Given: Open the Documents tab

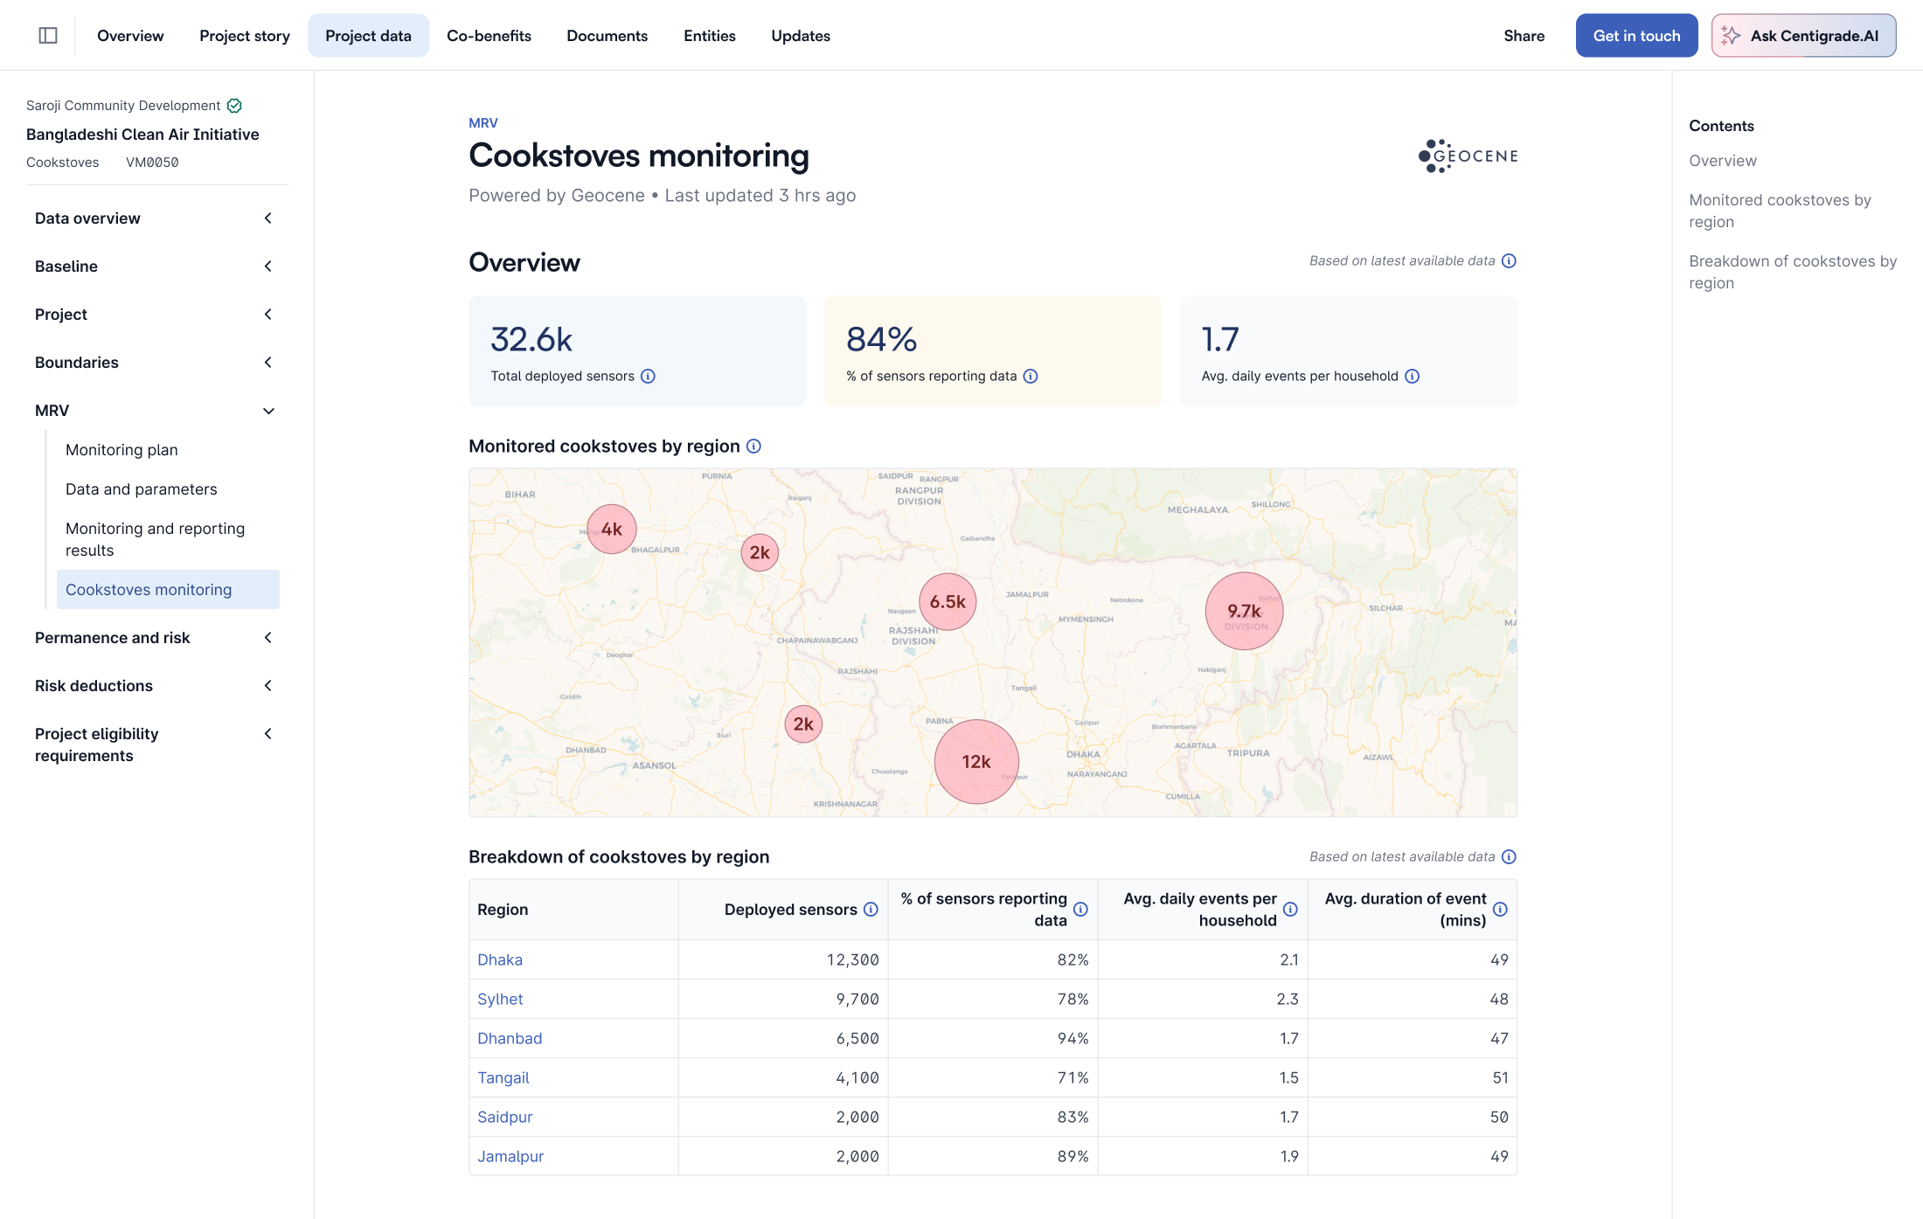Looking at the screenshot, I should point(607,36).
